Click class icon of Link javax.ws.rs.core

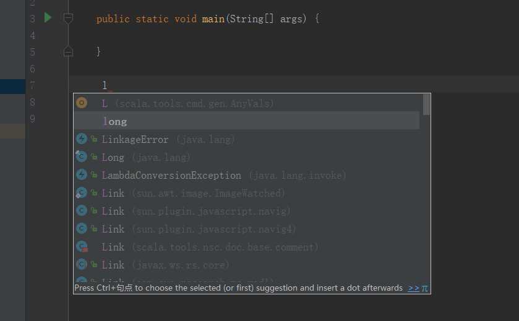click(81, 265)
